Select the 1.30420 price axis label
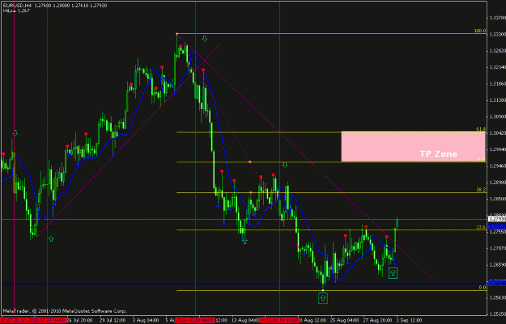Image resolution: width=506 pixels, height=324 pixels. [x=497, y=133]
